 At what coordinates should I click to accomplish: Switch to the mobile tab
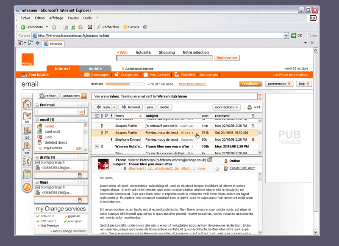click(95, 68)
